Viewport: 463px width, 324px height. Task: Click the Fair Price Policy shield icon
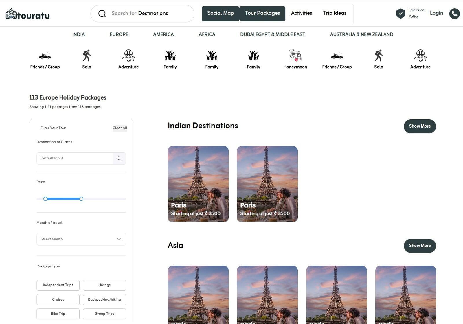coord(400,13)
